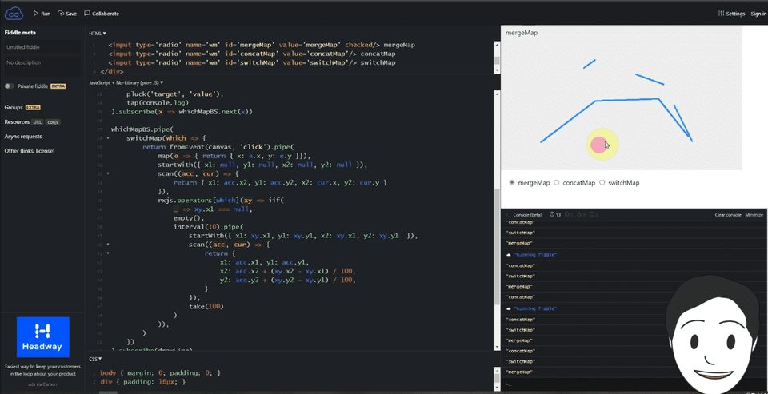Open Async requests sidebar section
Screen dimensions: 768x394
point(23,137)
